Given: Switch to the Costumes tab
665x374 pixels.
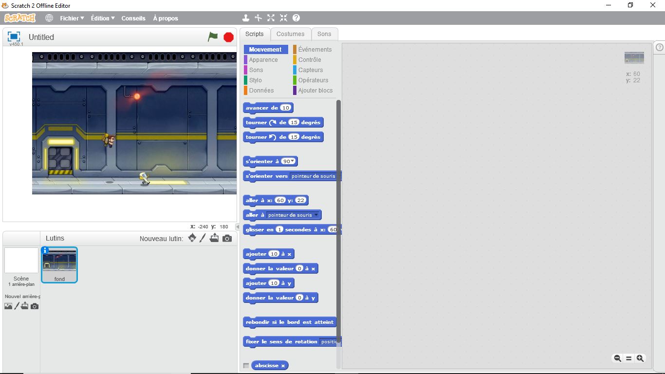Looking at the screenshot, I should (291, 34).
